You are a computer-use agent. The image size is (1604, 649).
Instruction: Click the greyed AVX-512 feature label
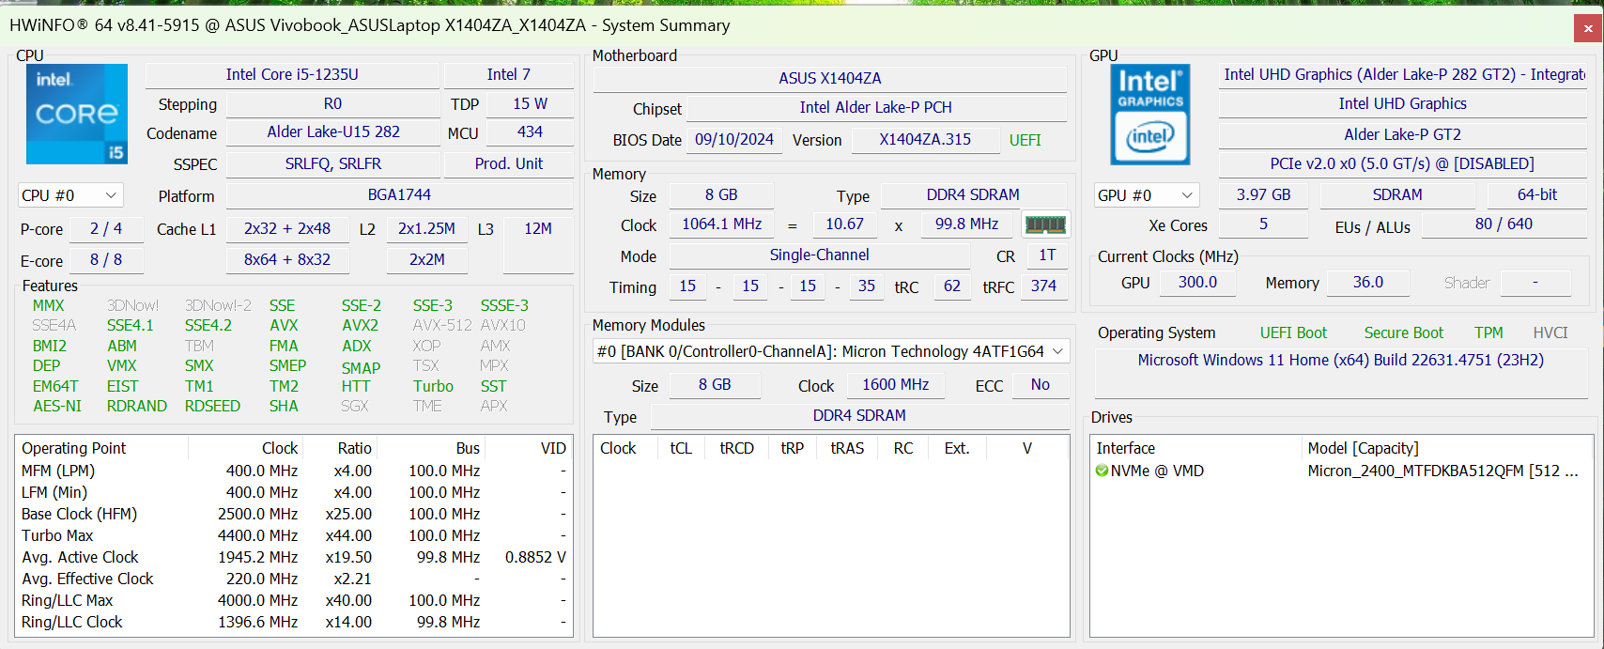click(x=442, y=325)
